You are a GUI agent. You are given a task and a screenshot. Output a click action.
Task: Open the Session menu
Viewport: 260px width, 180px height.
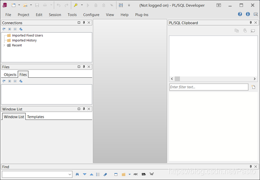55,15
